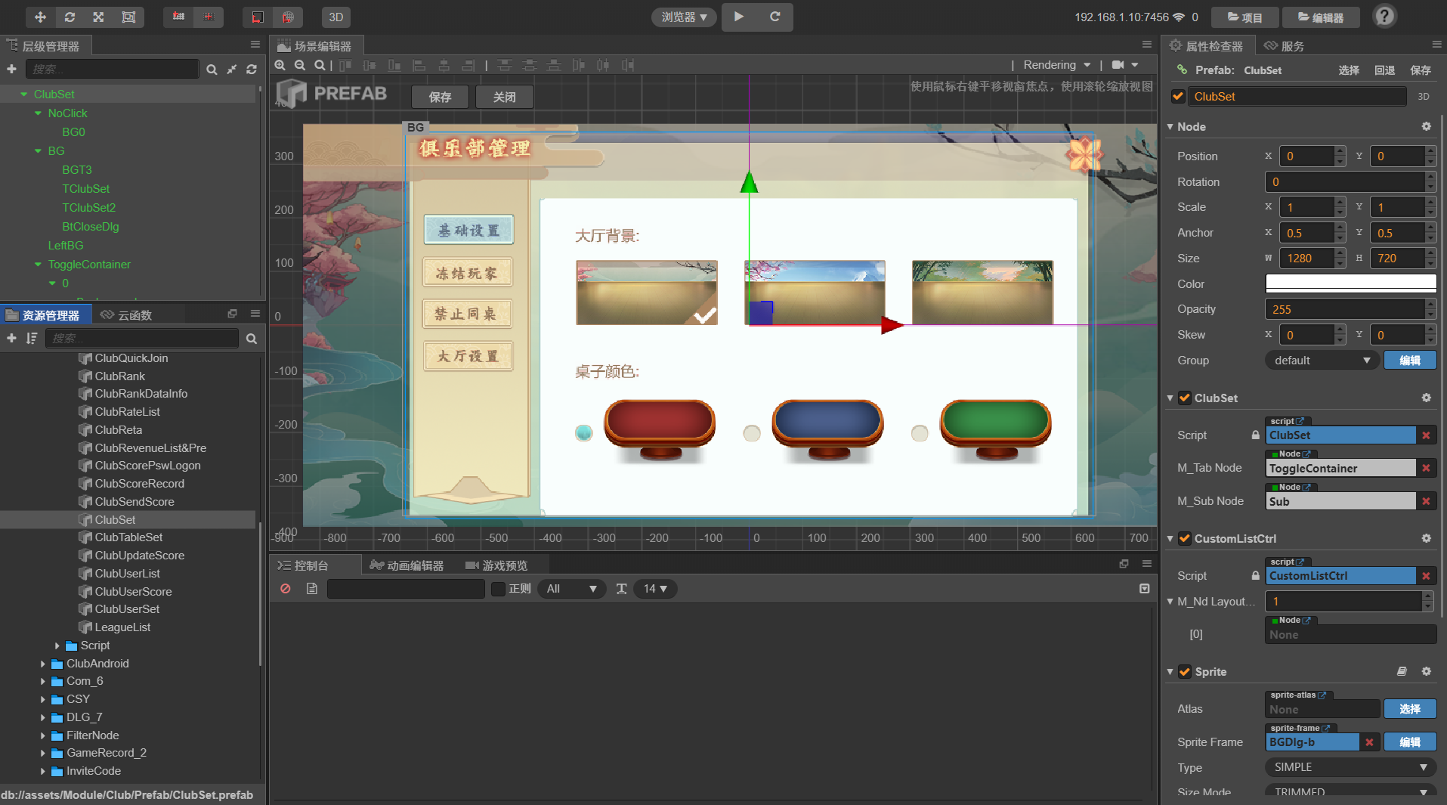Expand the ClubAndroid folder
Viewport: 1447px width, 805px height.
pos(42,664)
